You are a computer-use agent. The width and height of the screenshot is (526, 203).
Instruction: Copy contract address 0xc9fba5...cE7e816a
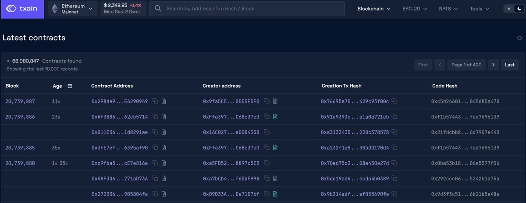155,163
